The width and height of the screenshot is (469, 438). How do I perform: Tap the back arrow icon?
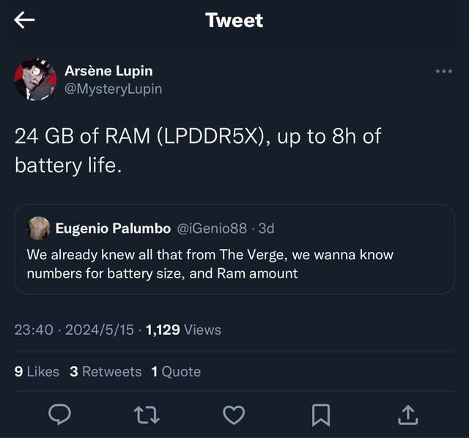tap(25, 21)
